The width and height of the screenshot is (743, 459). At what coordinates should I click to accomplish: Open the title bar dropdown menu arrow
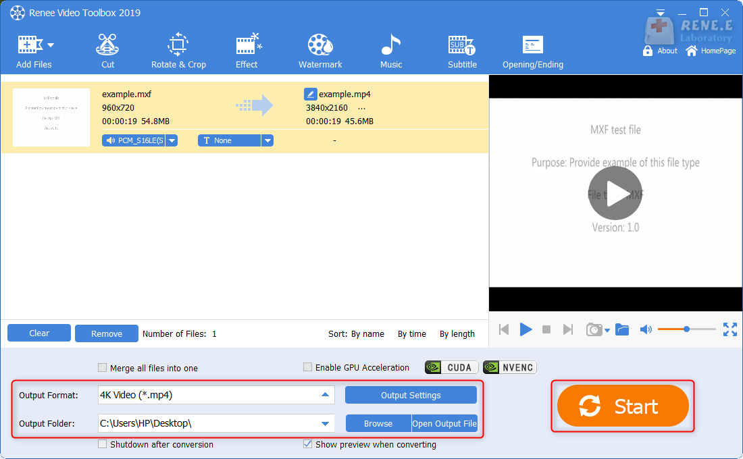coord(660,13)
